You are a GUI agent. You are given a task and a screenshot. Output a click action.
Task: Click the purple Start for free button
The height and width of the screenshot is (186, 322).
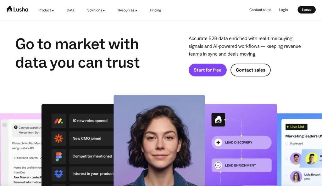point(208,70)
